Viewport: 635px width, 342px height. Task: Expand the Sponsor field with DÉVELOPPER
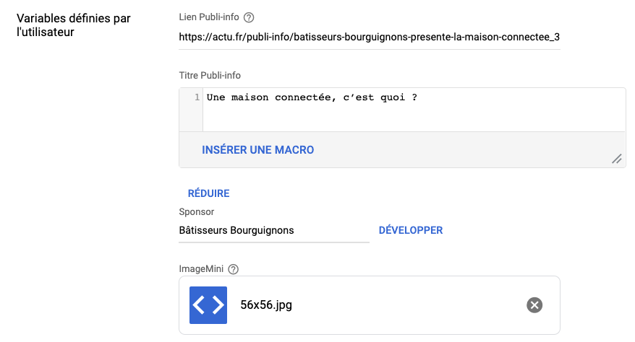pyautogui.click(x=411, y=230)
